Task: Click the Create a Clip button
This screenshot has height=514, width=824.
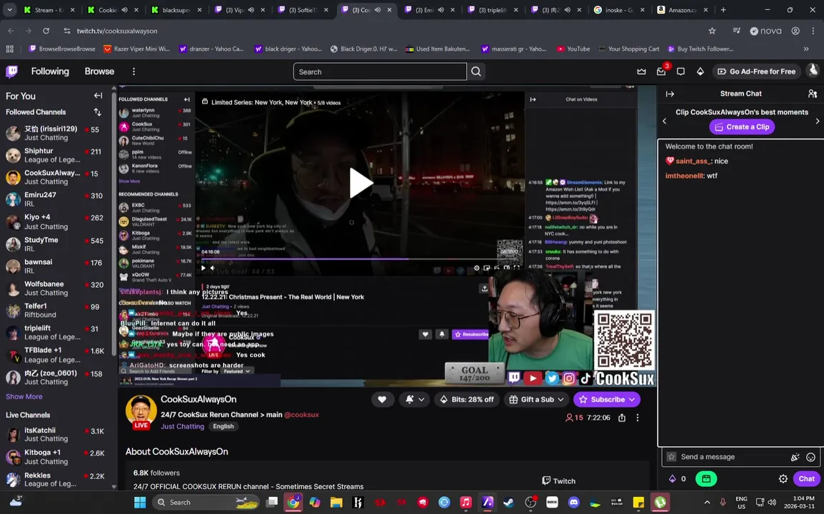Action: (742, 126)
